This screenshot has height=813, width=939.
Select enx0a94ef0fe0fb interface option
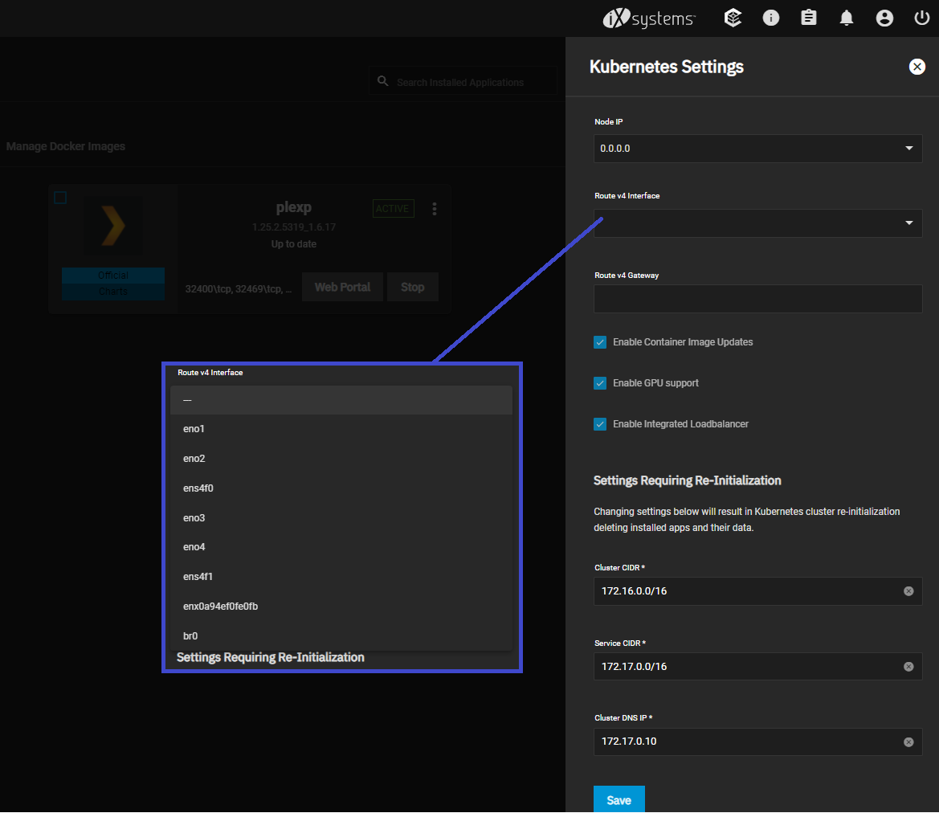click(x=341, y=607)
